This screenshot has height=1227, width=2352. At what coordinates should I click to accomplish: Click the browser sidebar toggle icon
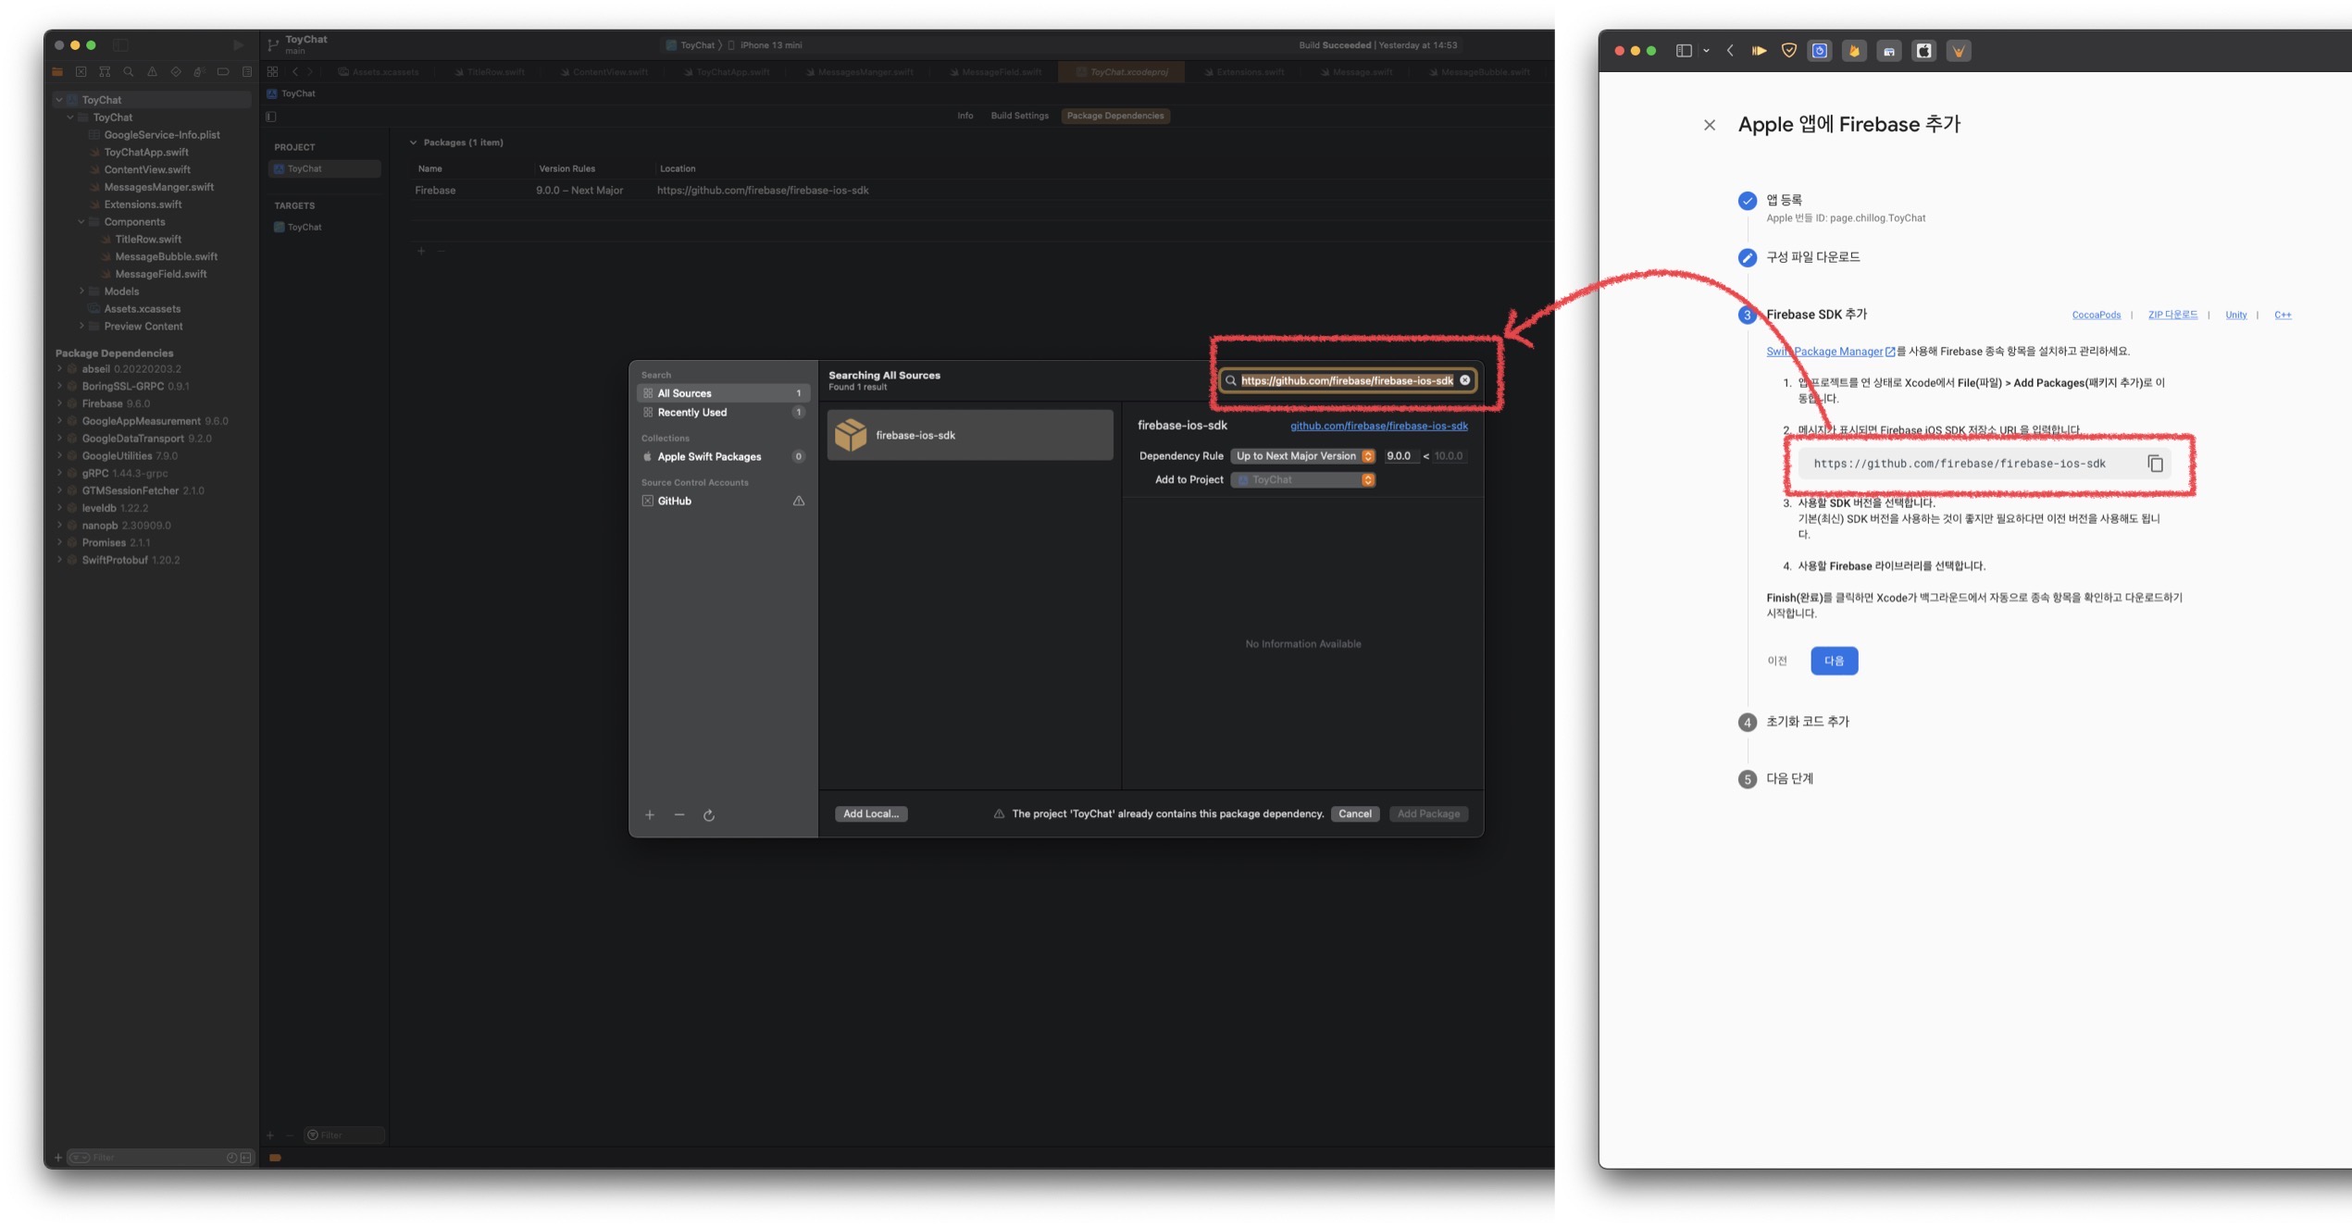pyautogui.click(x=1684, y=51)
